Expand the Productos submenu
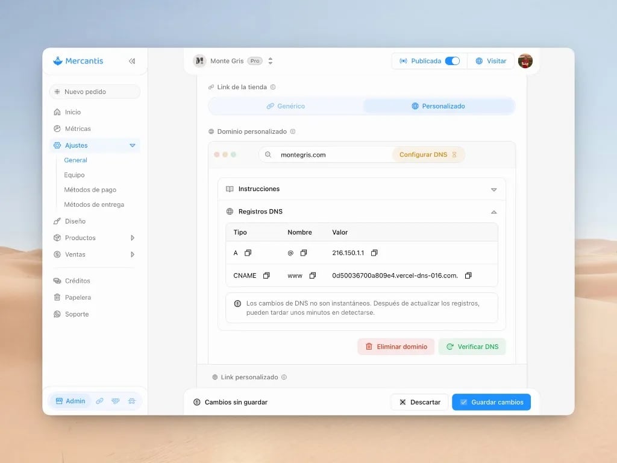Screen dimensions: 617x463 (133, 238)
